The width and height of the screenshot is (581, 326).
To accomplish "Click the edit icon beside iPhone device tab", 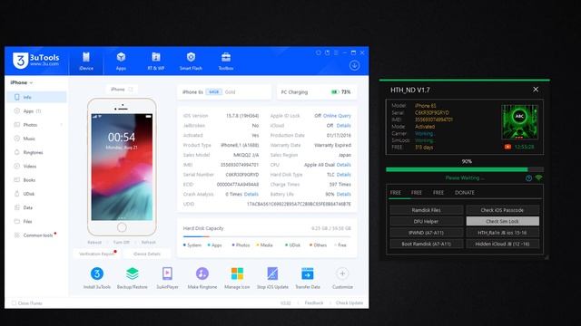I will point(131,90).
